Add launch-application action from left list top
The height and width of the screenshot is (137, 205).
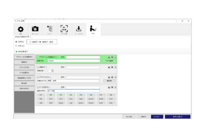click(24, 56)
